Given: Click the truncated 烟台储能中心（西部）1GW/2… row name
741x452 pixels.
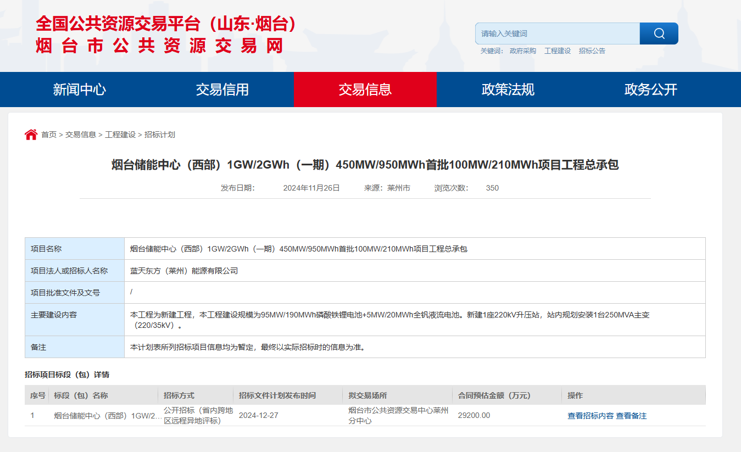Looking at the screenshot, I should pyautogui.click(x=108, y=416).
